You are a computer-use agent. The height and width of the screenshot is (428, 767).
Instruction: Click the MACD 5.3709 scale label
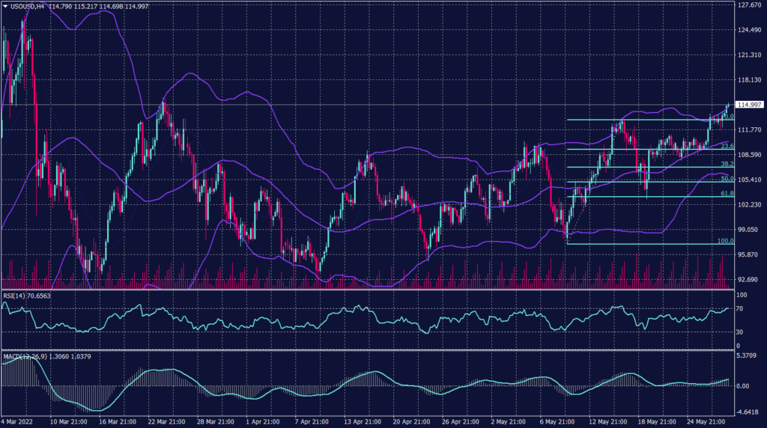748,356
